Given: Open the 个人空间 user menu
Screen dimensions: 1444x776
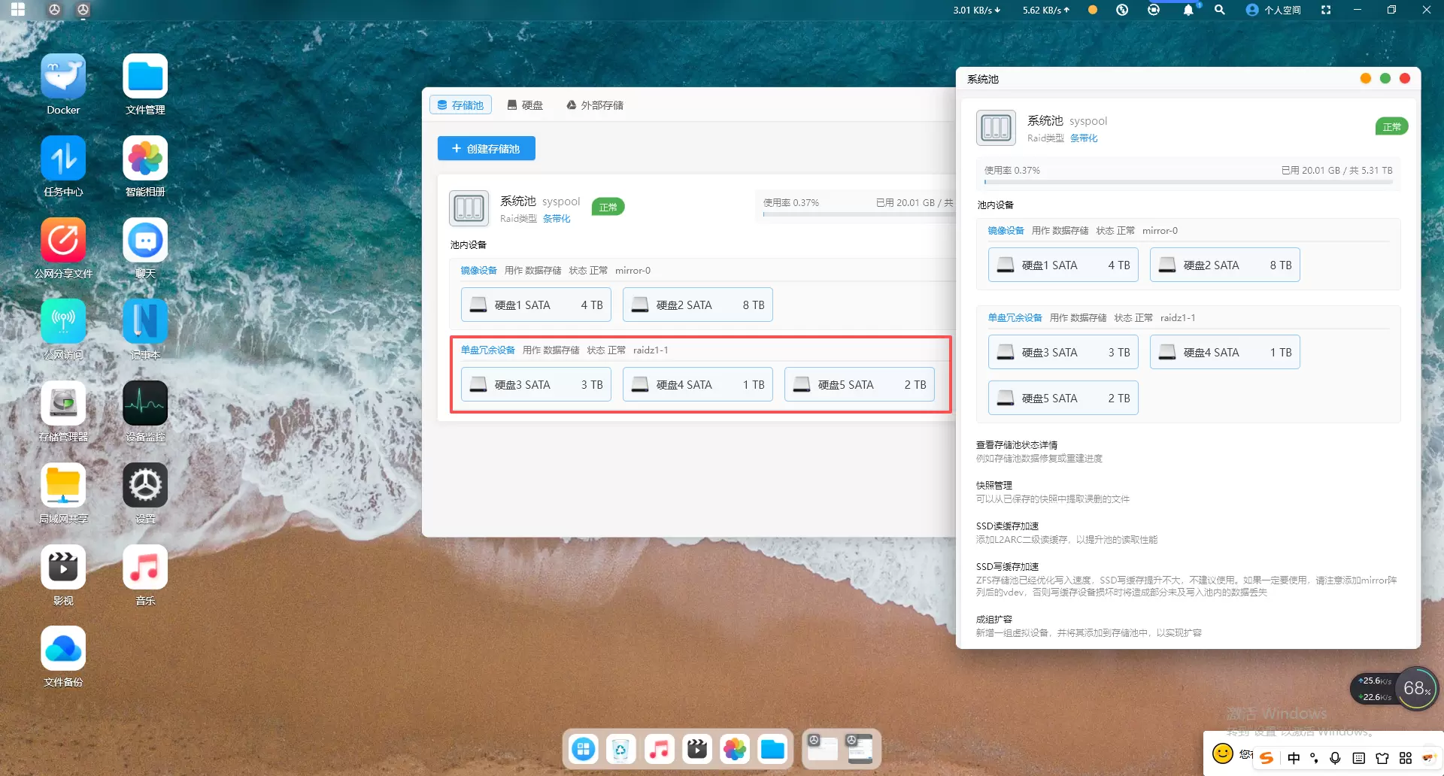Looking at the screenshot, I should [1273, 10].
